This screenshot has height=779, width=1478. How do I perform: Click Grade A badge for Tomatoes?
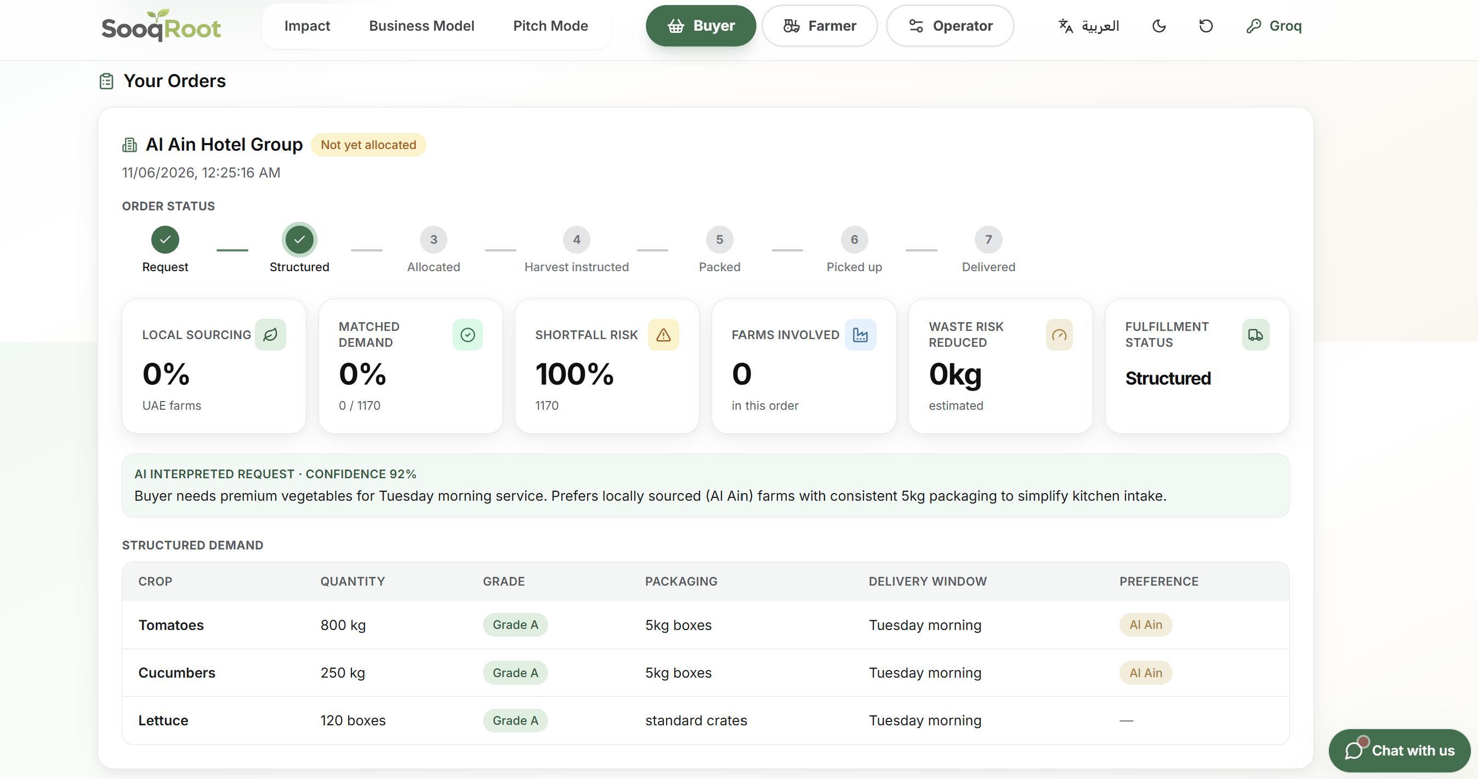pos(515,625)
